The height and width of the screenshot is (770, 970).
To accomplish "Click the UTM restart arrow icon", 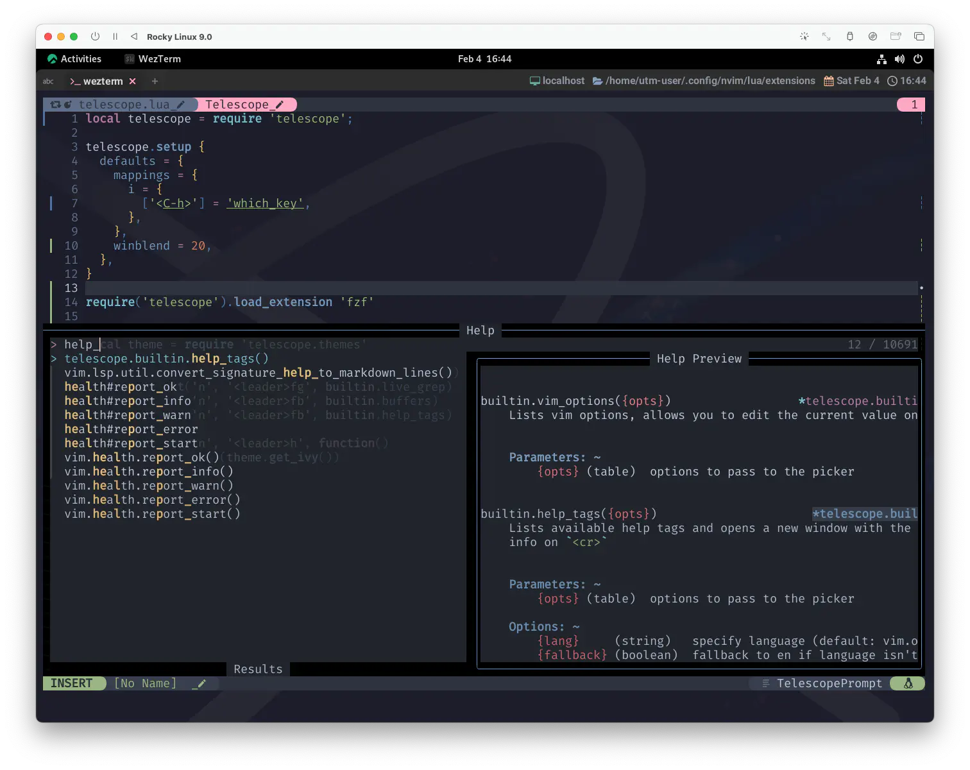I will pyautogui.click(x=134, y=37).
